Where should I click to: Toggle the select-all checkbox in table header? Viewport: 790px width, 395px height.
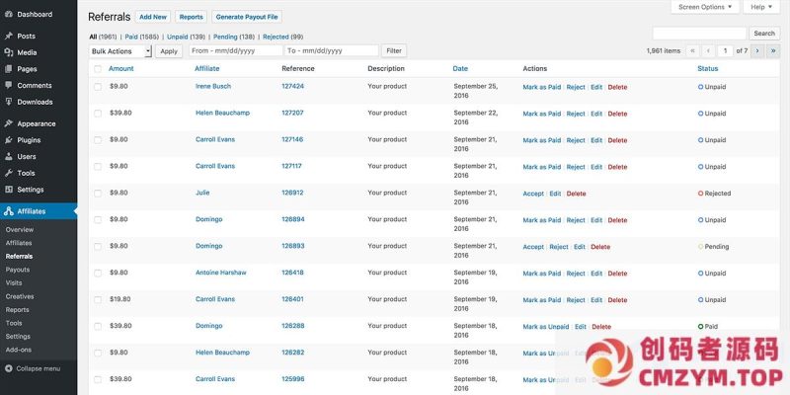tap(97, 69)
